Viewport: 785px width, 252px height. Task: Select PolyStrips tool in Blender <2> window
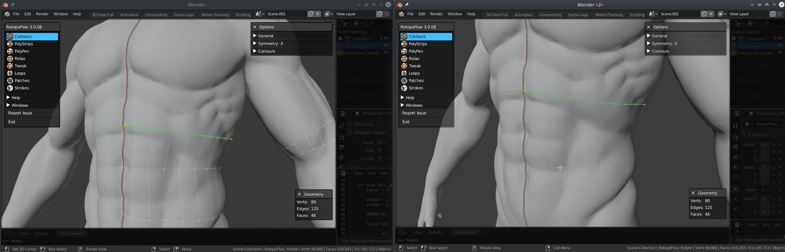[x=426, y=44]
